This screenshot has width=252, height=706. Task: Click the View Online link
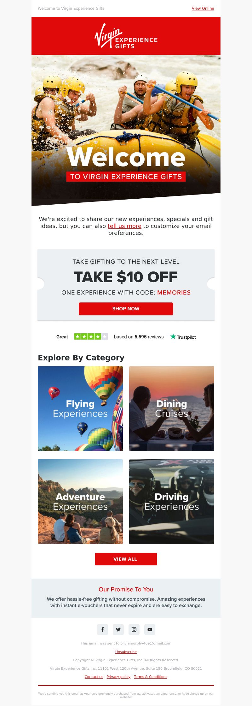pyautogui.click(x=203, y=9)
